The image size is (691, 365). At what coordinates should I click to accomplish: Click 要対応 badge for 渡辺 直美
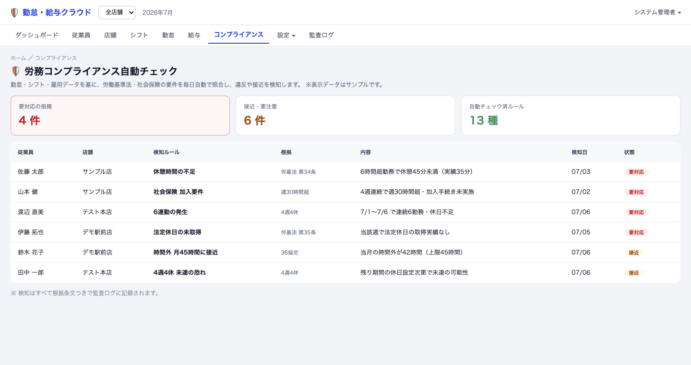(636, 212)
